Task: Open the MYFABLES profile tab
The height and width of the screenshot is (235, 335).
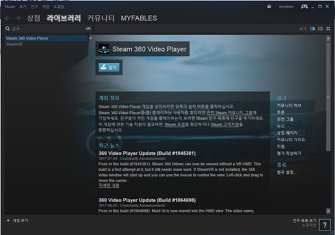Action: [x=139, y=18]
